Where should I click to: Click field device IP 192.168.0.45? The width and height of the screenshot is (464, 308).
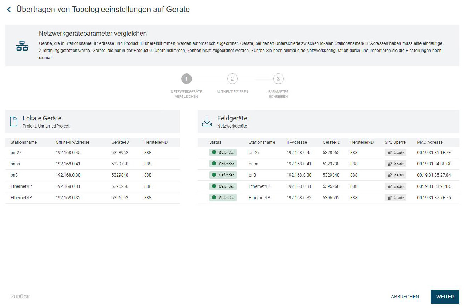pos(299,153)
